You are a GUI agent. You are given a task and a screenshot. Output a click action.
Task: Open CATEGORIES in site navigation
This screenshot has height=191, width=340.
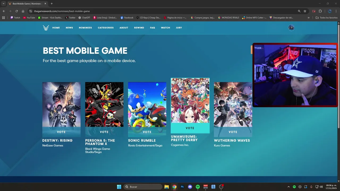tap(106, 28)
